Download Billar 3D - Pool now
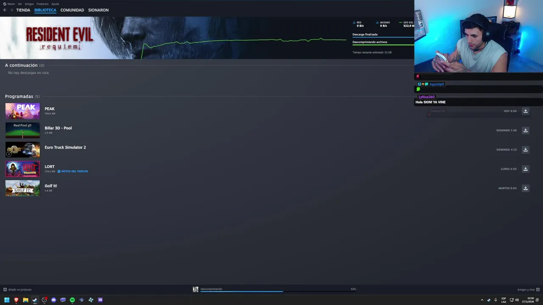This screenshot has height=305, width=543. pos(525,130)
